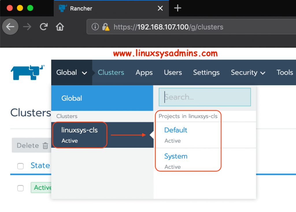Viewport: 296px width, 212px height.
Task: Close the Rancher browser tab
Action: 160,8
